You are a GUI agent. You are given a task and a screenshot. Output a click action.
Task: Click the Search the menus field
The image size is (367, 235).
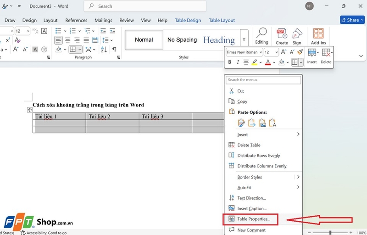coord(263,80)
